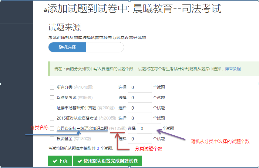The height and width of the screenshot is (168, 259).
Task: Focus the count field for 心理咨询师三级理论知识真题
Action: (149, 128)
